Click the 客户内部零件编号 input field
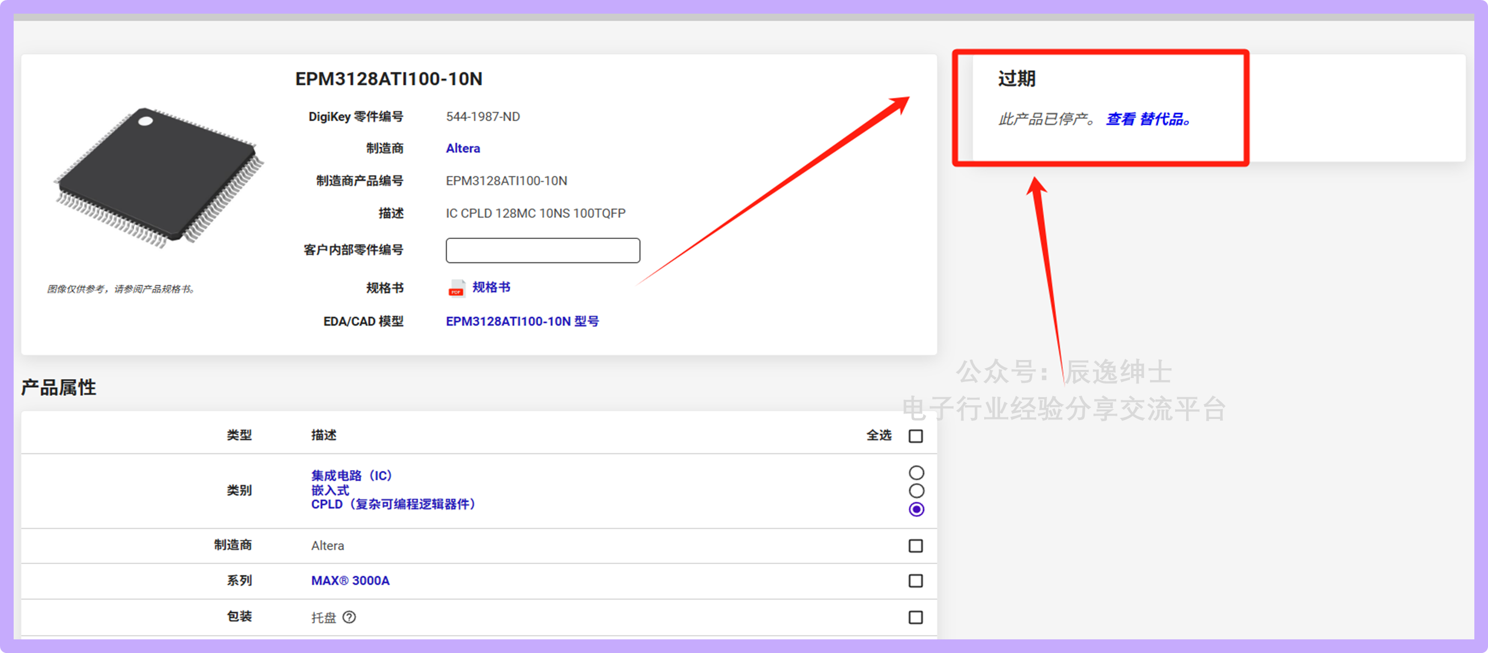Viewport: 1488px width, 653px height. [543, 250]
